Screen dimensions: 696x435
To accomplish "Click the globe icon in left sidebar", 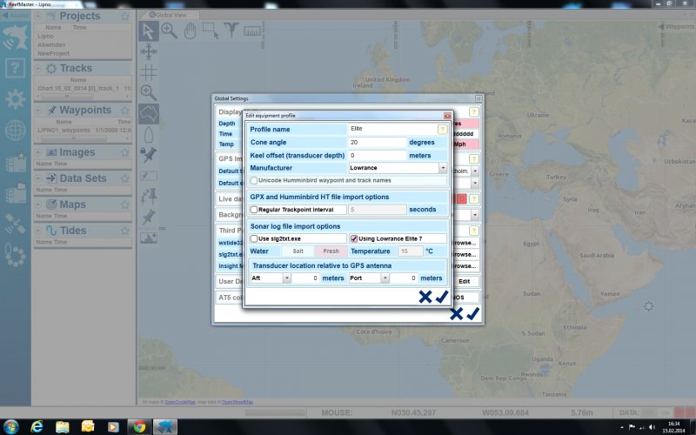I will click(x=15, y=130).
